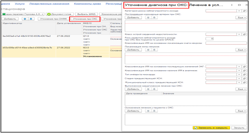Click the GRACE risk score input field
Viewport: 249px width, 133px height.
(x=210, y=39)
